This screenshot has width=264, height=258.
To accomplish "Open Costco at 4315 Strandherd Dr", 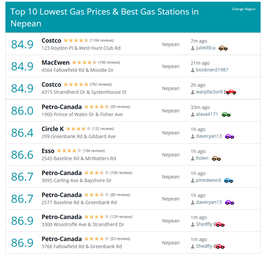I will click(x=52, y=85).
